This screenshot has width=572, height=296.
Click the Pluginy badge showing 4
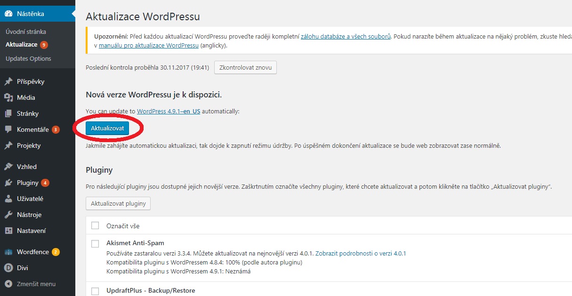pos(45,183)
